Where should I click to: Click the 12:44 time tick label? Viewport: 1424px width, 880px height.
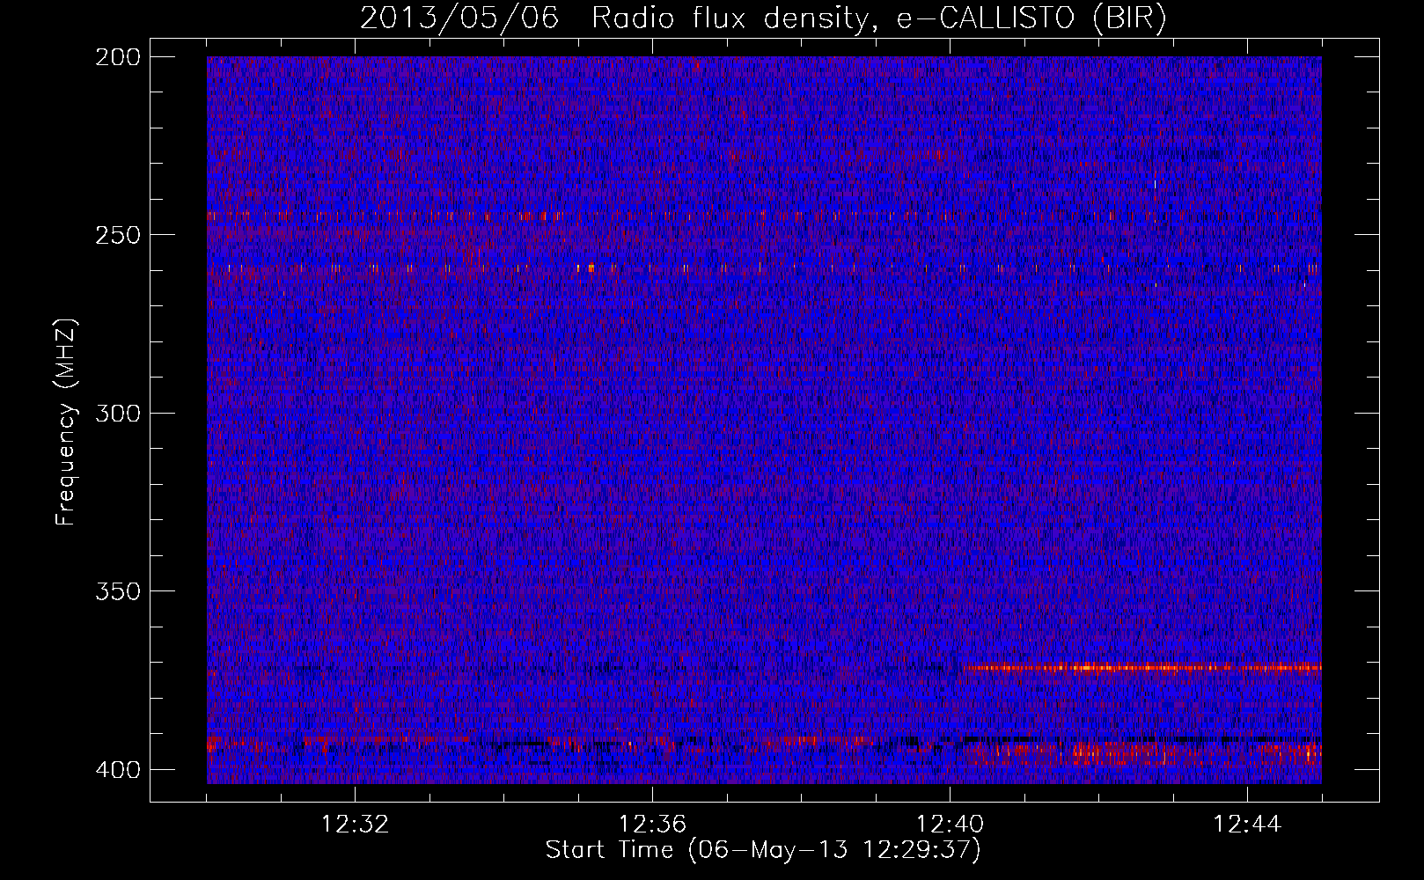pyautogui.click(x=1247, y=825)
